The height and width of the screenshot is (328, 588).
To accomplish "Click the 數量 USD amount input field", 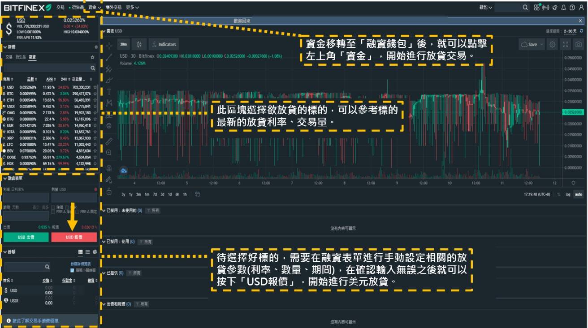I will (74, 198).
